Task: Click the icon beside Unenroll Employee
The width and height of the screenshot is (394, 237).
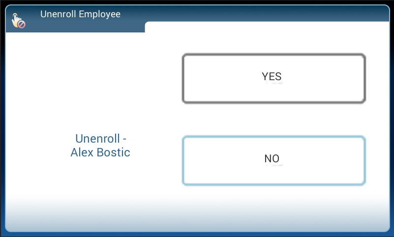Action: [x=18, y=21]
